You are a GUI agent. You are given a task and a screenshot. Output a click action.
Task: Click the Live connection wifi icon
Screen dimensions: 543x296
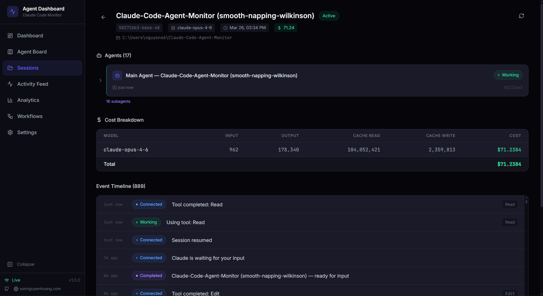tap(7, 280)
